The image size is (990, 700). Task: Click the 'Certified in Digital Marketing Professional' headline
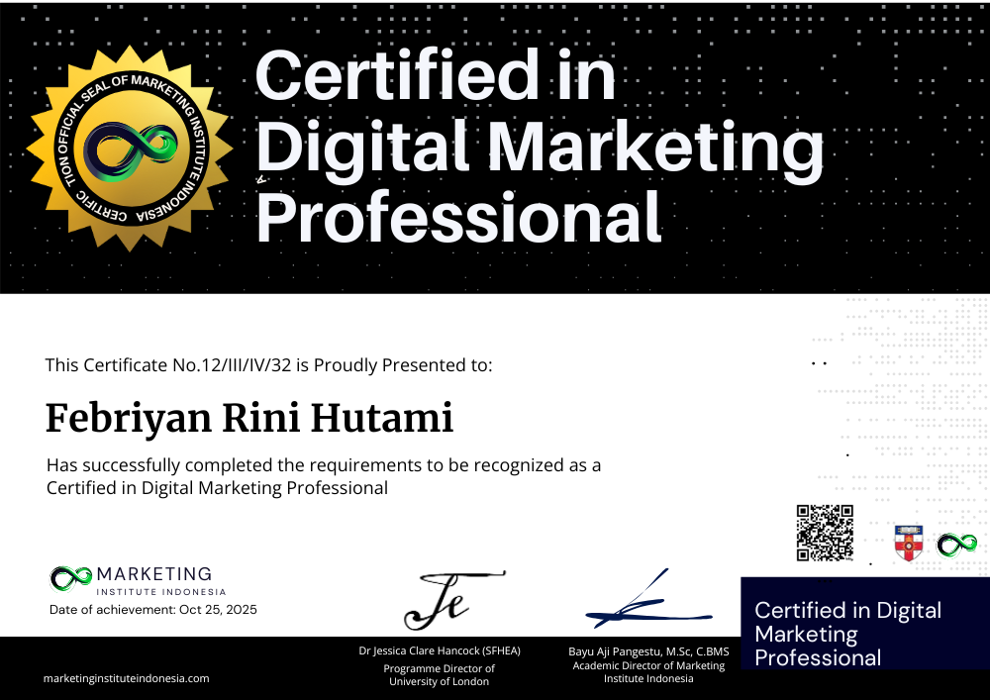click(x=540, y=147)
